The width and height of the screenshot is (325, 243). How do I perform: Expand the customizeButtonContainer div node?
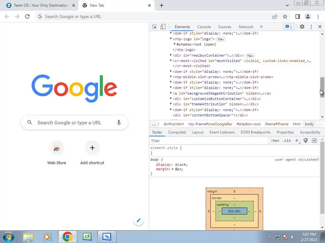[x=171, y=98]
